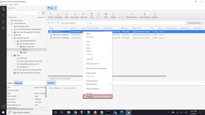Expand Cosmos DB Accounts under Local & Attached
This screenshot has height=115, width=205.
pos(11,29)
